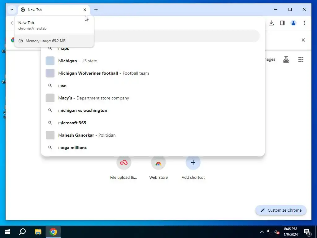Open the File upload shortcut
317x238 pixels.
click(x=124, y=168)
